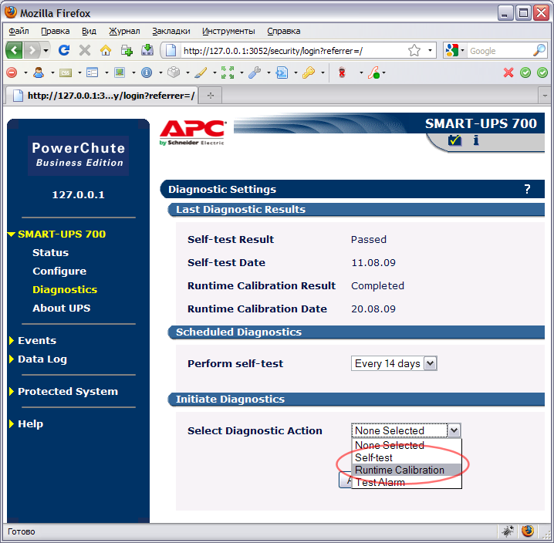Choose 'None Selected' option in open list
The image size is (554, 543).
(x=407, y=445)
